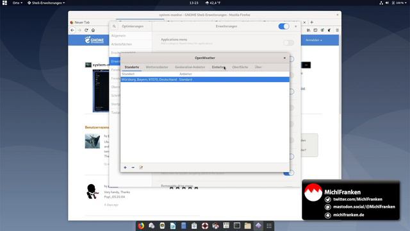410x231 pixels.
Task: Click GNOME Extensions logo on website
Action: [94, 40]
